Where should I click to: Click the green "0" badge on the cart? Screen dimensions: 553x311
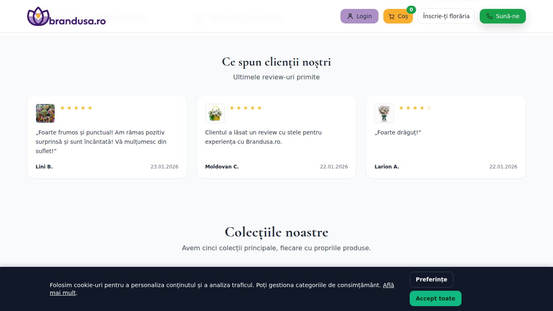coord(411,9)
